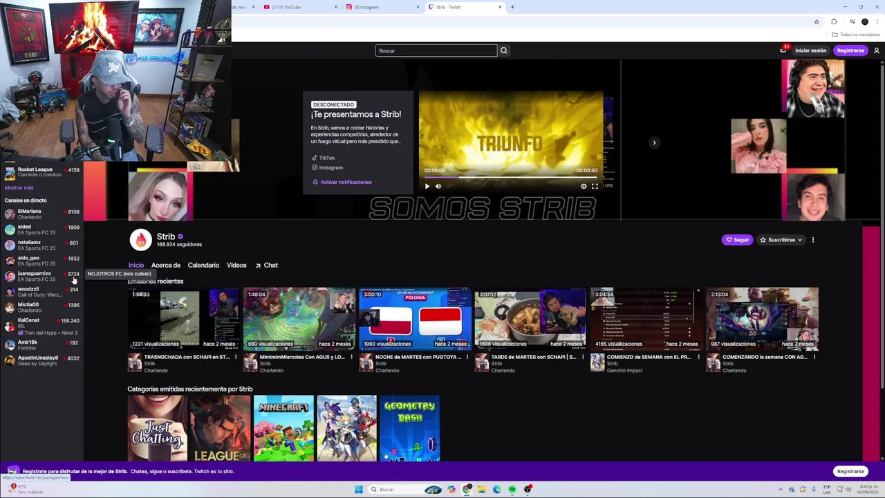Open options for COMENZANDO la semana video
The height and width of the screenshot is (498, 885).
click(814, 358)
